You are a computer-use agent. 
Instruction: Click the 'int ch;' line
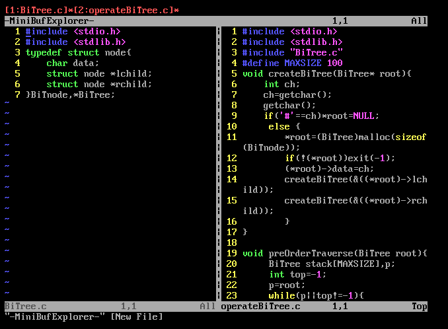pyautogui.click(x=281, y=85)
